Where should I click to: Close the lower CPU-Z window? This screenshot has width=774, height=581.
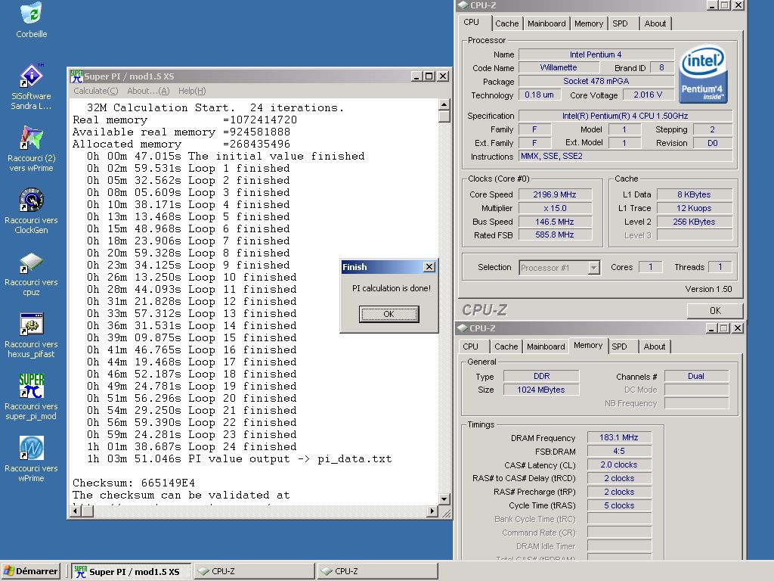point(738,328)
